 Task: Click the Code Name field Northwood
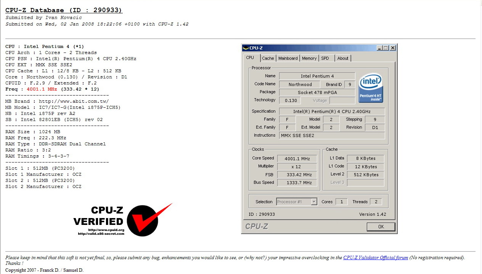[300, 84]
